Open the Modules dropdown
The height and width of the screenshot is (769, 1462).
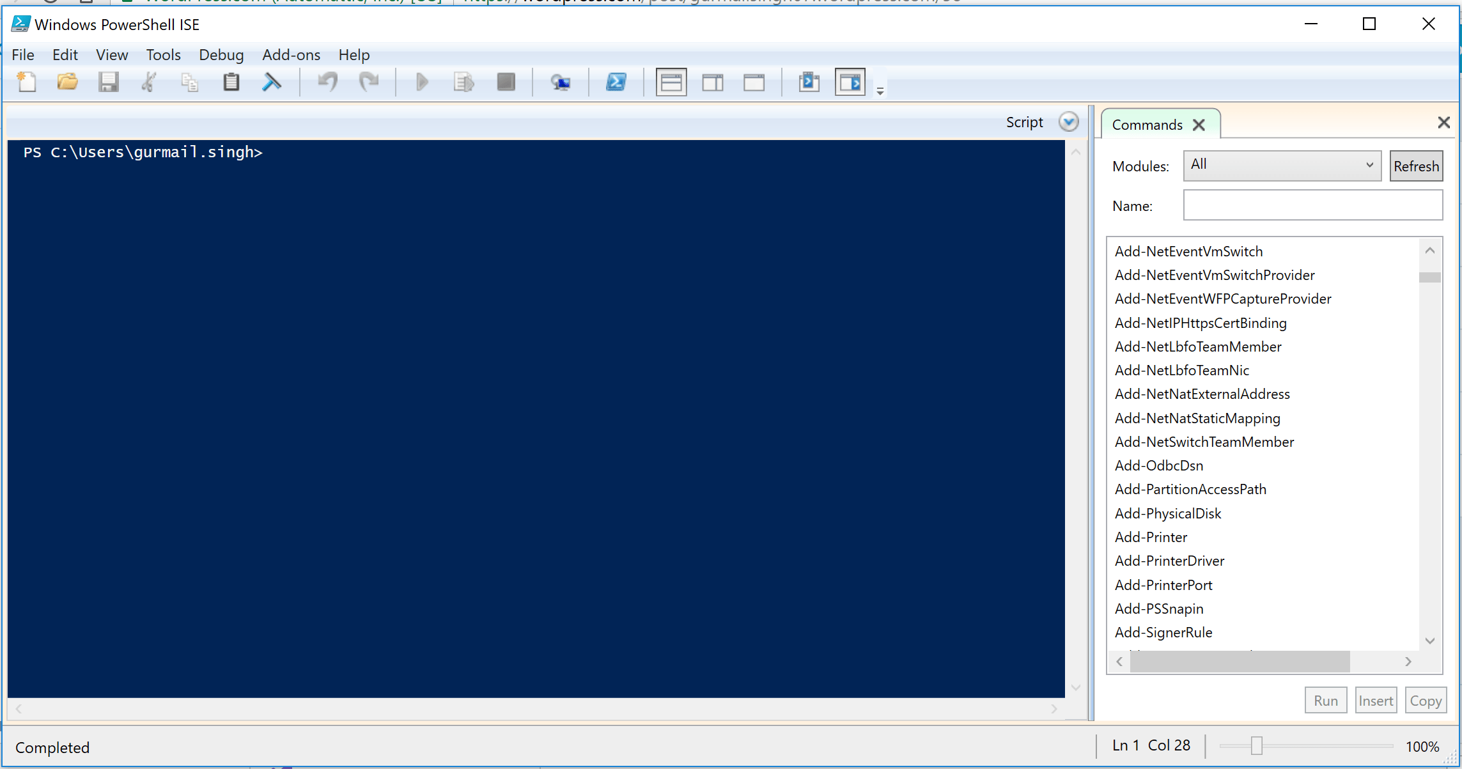tap(1280, 165)
